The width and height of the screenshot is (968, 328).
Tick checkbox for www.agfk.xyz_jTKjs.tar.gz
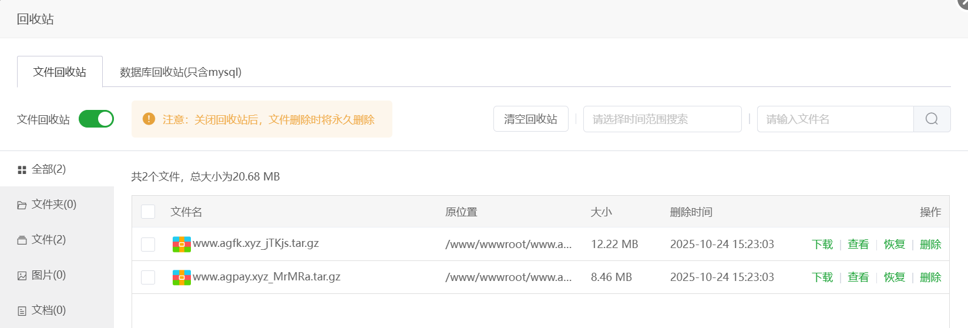[148, 244]
